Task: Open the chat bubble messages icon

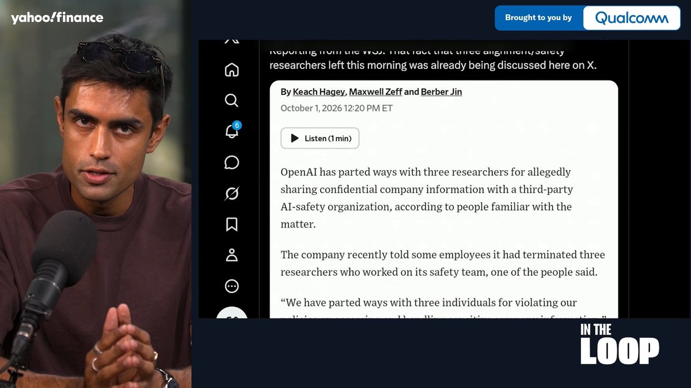Action: pos(231,163)
